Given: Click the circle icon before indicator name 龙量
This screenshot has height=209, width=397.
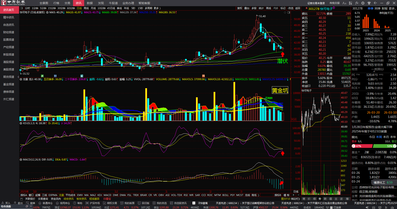Looking at the screenshot, I should 21,79.
